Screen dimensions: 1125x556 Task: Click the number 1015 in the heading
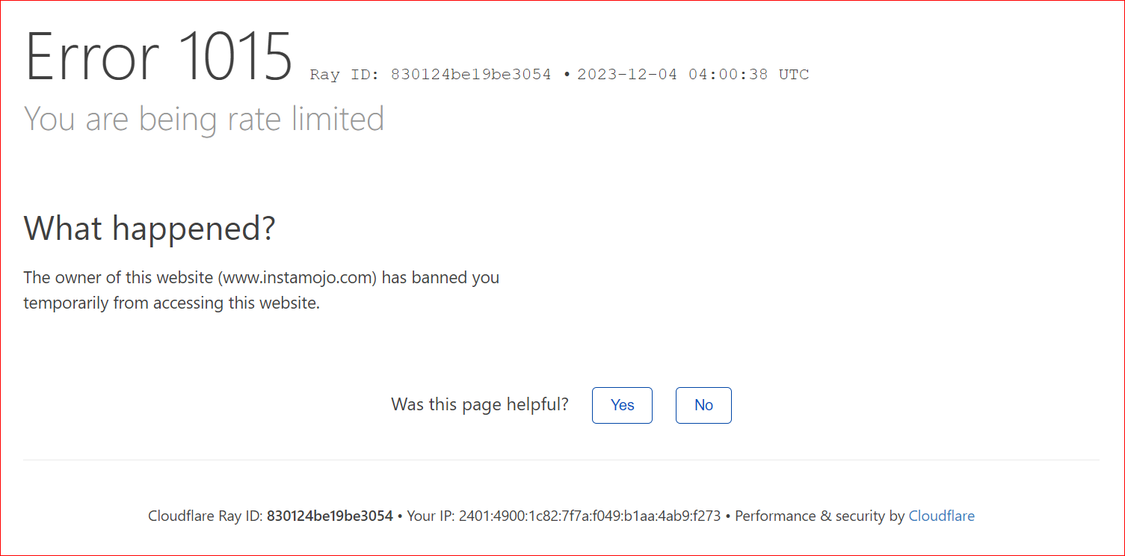(x=236, y=57)
